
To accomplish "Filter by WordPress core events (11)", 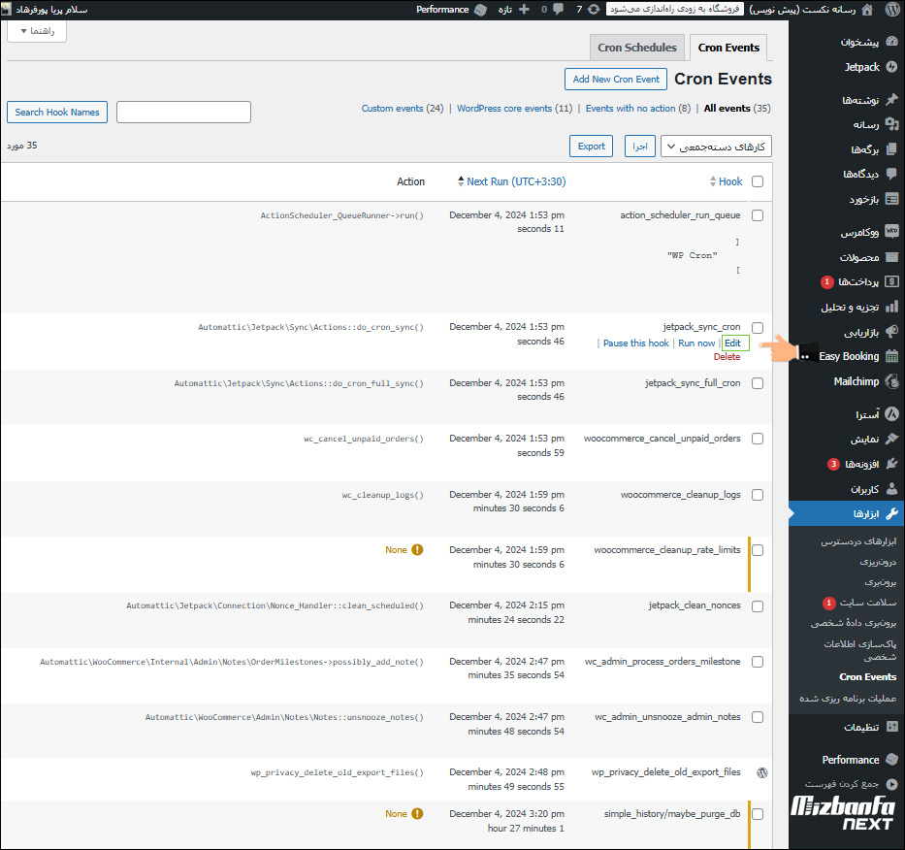I will tap(514, 108).
